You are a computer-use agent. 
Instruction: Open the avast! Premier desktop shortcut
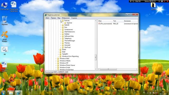coord(4,36)
